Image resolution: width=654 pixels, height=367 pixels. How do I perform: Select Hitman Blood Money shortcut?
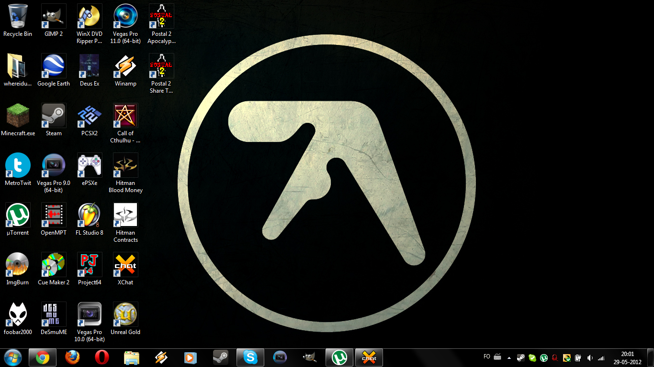[125, 173]
